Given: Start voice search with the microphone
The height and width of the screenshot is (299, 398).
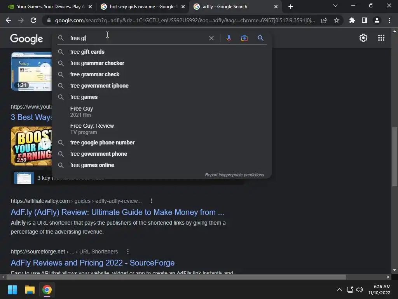Looking at the screenshot, I should (229, 38).
